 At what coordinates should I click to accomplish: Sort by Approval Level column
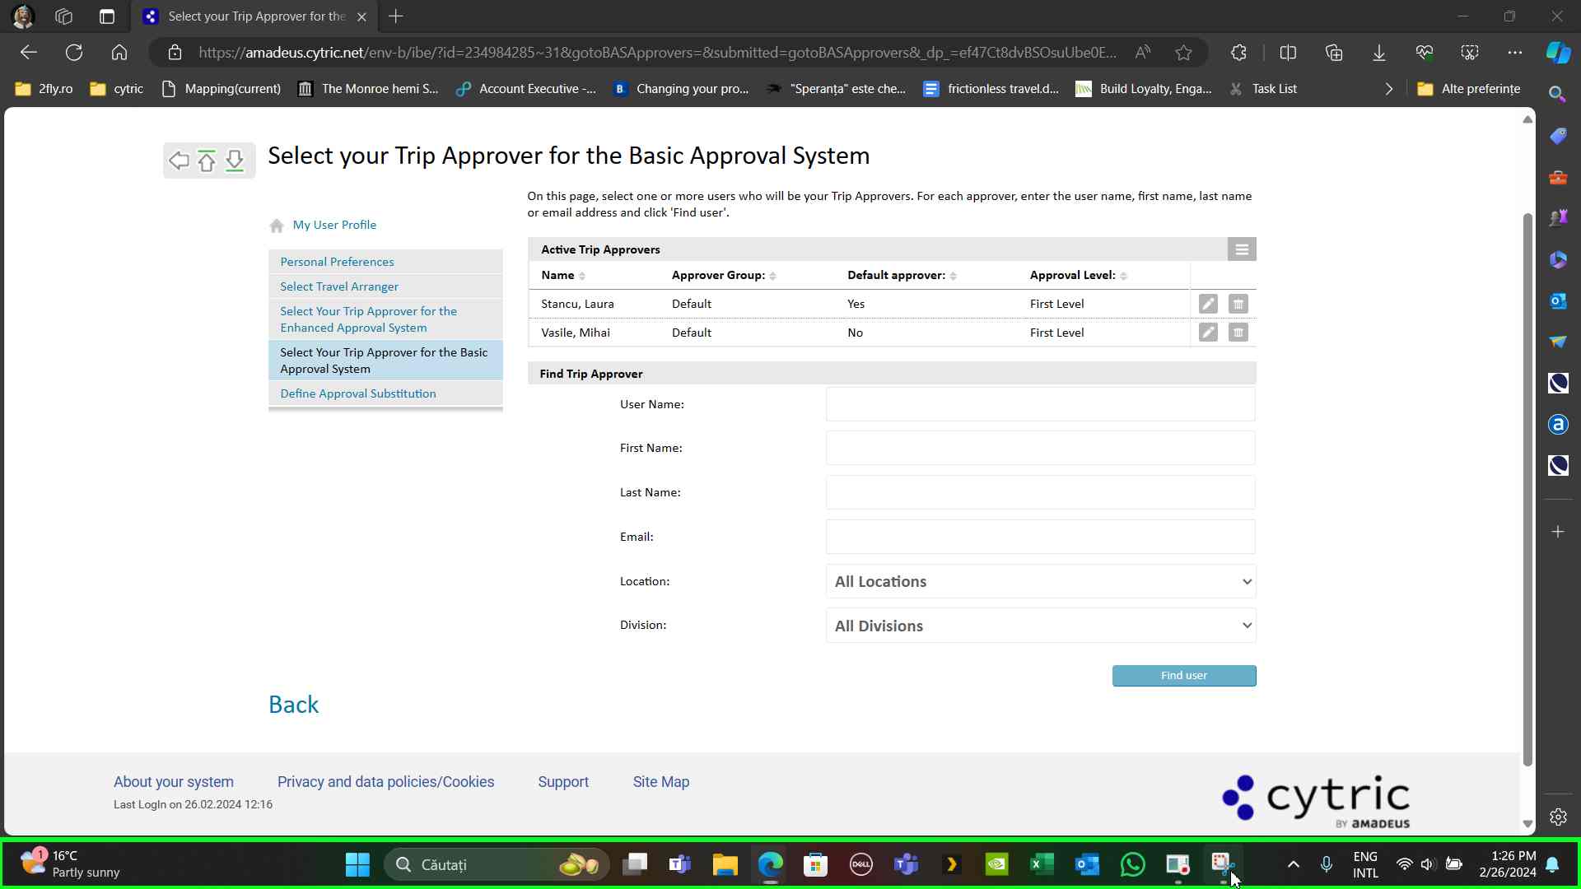(x=1123, y=276)
